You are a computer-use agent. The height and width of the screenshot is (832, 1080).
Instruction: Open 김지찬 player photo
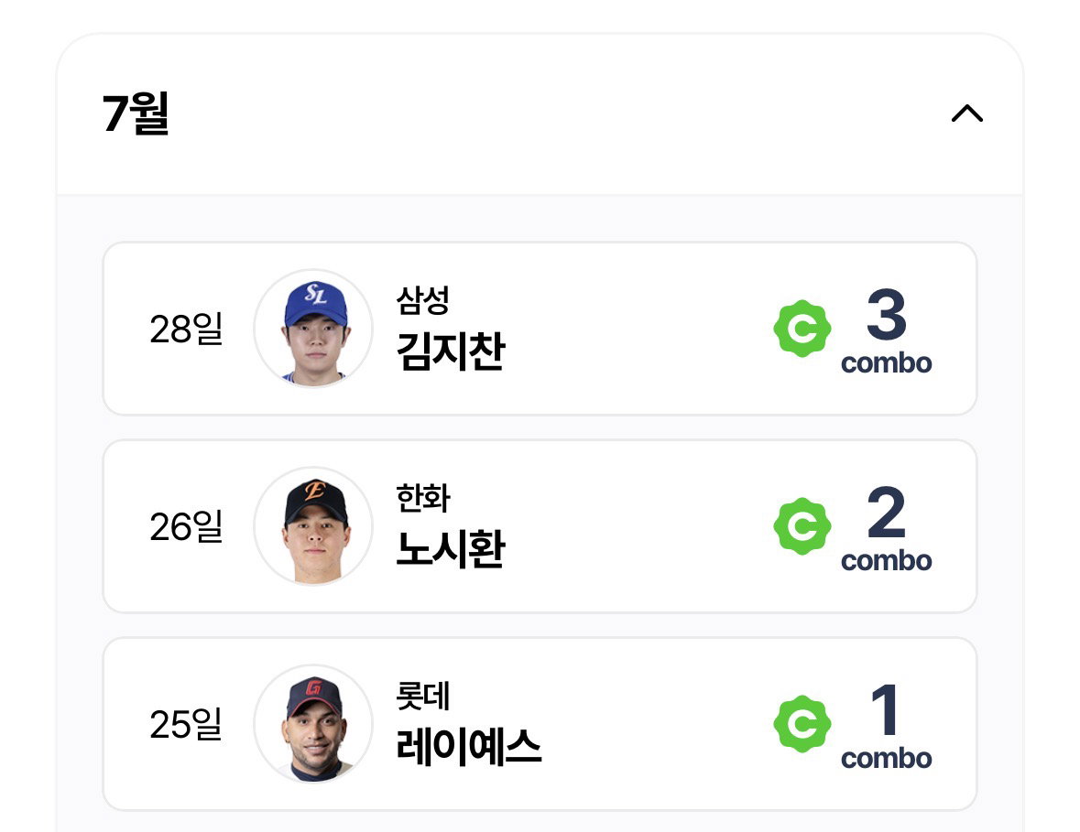(x=313, y=329)
